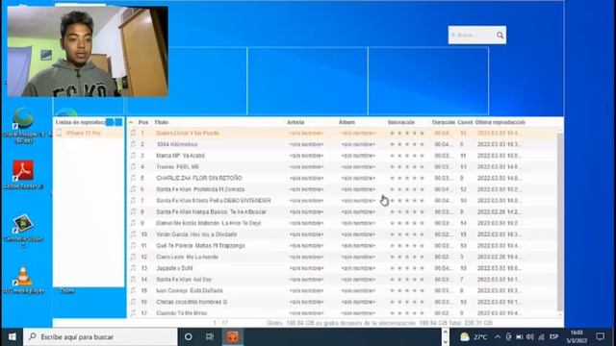Click the music note icon of row 16

pos(133,302)
